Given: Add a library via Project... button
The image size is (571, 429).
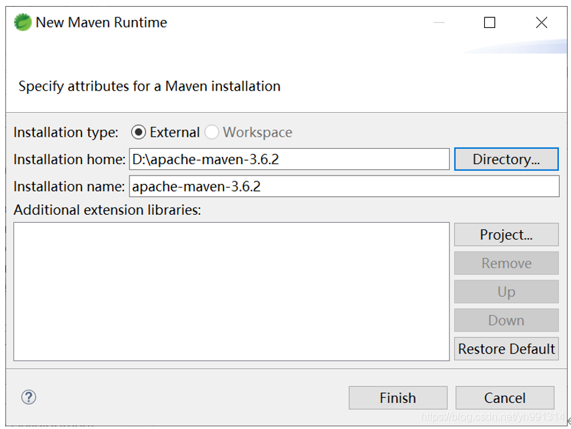Looking at the screenshot, I should pyautogui.click(x=506, y=235).
